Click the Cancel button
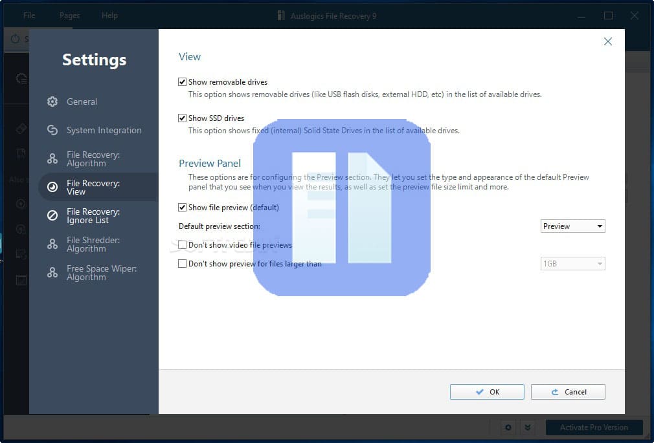This screenshot has height=443, width=654. click(x=568, y=392)
